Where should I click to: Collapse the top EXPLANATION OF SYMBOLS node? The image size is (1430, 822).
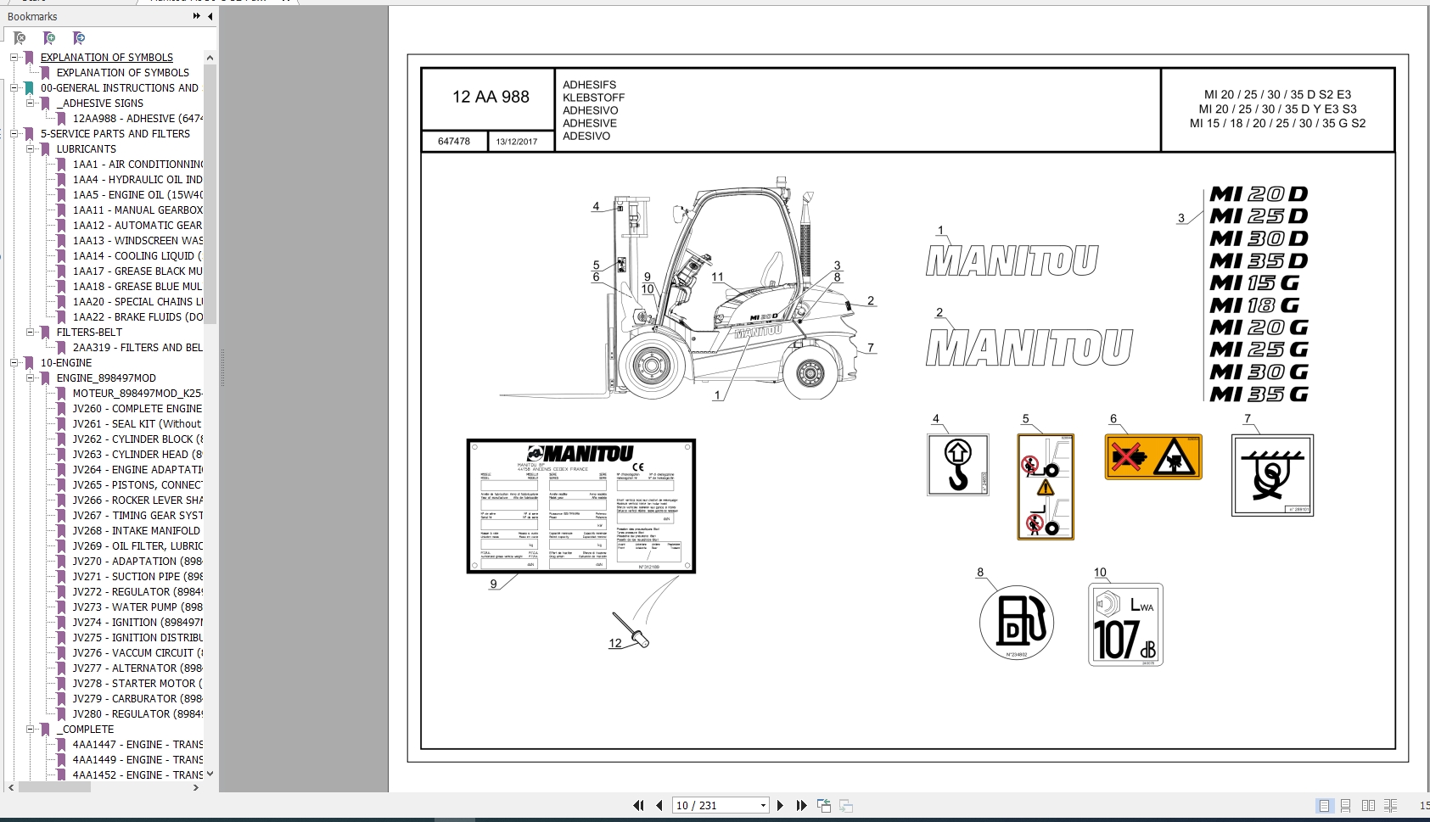14,58
